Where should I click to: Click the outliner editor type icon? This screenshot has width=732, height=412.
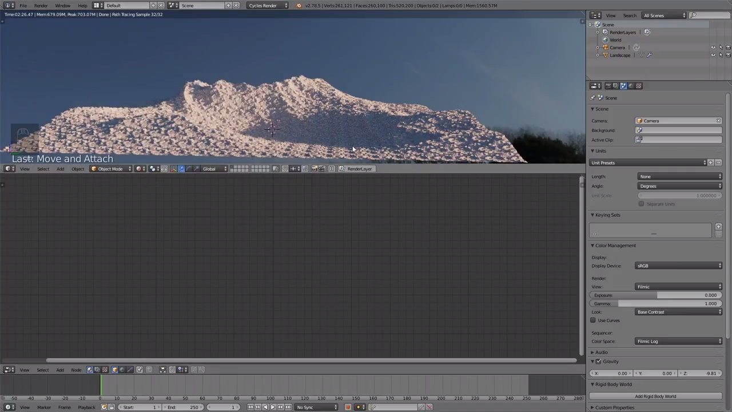coord(595,15)
